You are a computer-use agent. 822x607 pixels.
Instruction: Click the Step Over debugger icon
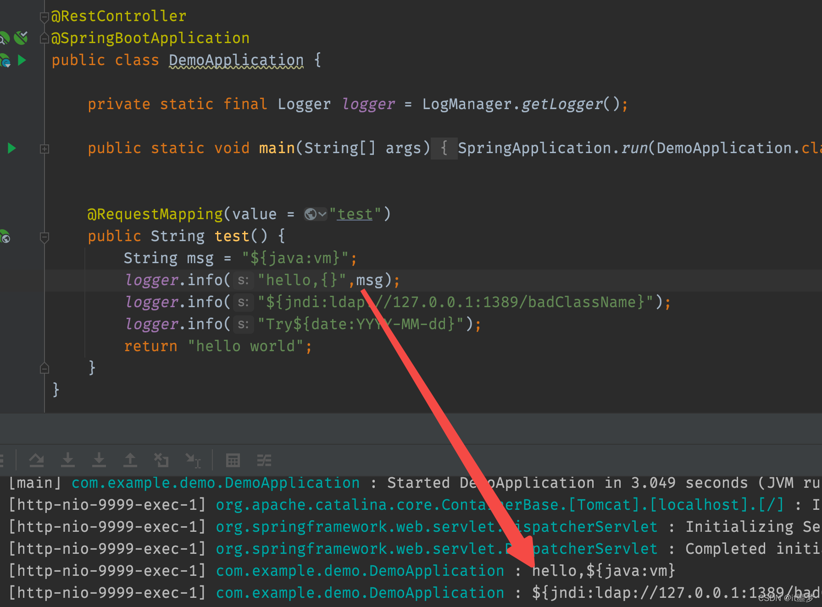(36, 460)
